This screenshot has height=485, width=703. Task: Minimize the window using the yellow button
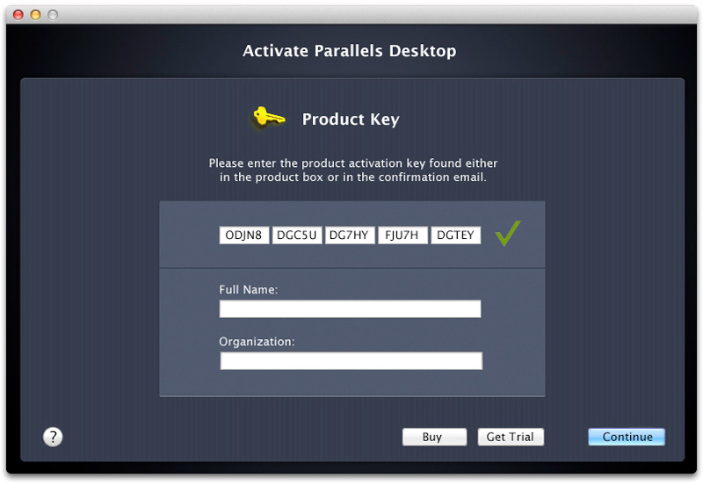(35, 15)
